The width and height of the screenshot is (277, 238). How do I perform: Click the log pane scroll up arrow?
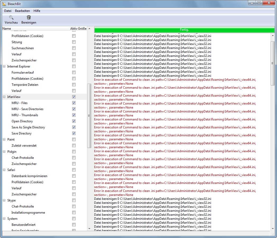(273, 35)
